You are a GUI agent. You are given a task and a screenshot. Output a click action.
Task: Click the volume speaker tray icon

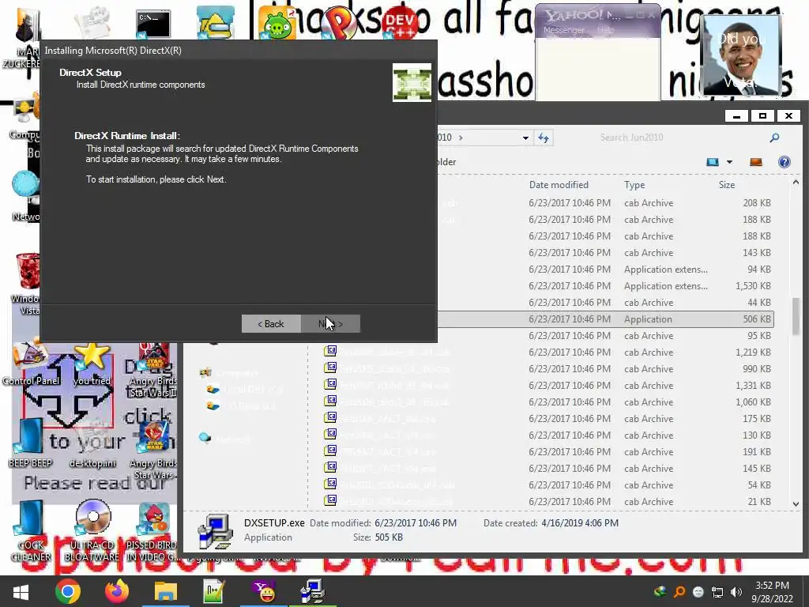[x=736, y=592]
